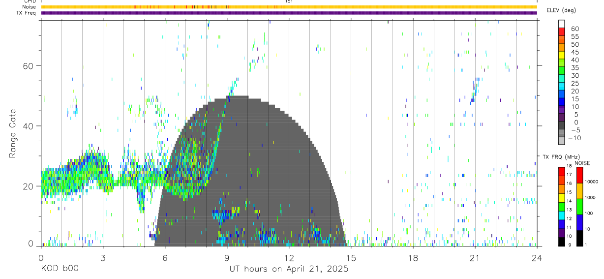
Task: Select the red swatch in the ELEV colorbar
Action: pyautogui.click(x=562, y=31)
